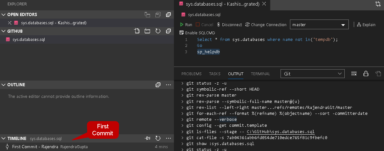Select First Commit - Rajendra timeline entry
Screen dimensions: 384x151
pos(87,147)
